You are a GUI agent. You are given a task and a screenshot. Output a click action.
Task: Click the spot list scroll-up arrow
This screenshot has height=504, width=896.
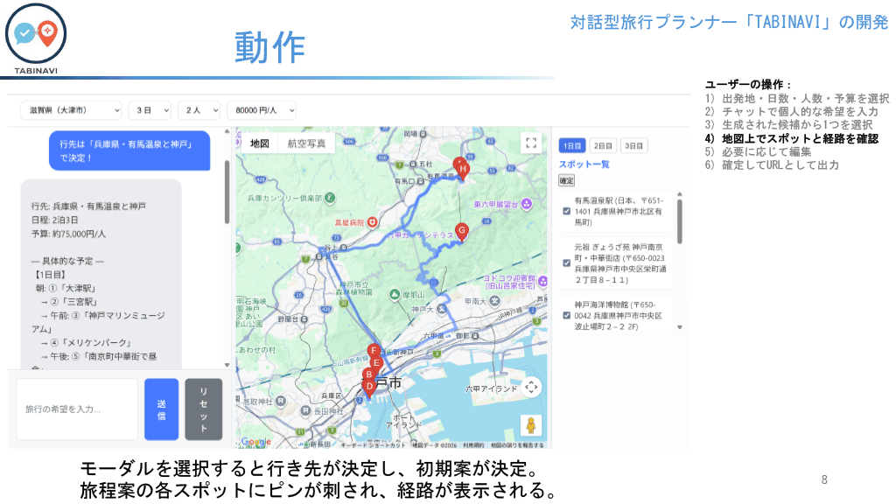[x=679, y=194]
